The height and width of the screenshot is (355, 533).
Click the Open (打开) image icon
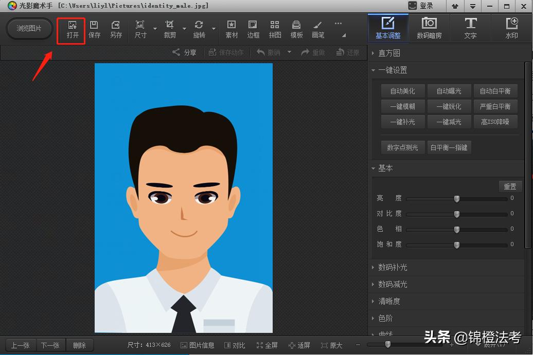coord(73,29)
